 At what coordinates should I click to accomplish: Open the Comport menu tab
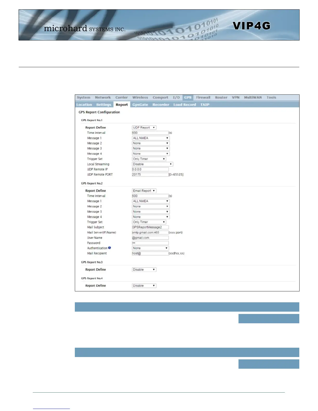coord(160,98)
